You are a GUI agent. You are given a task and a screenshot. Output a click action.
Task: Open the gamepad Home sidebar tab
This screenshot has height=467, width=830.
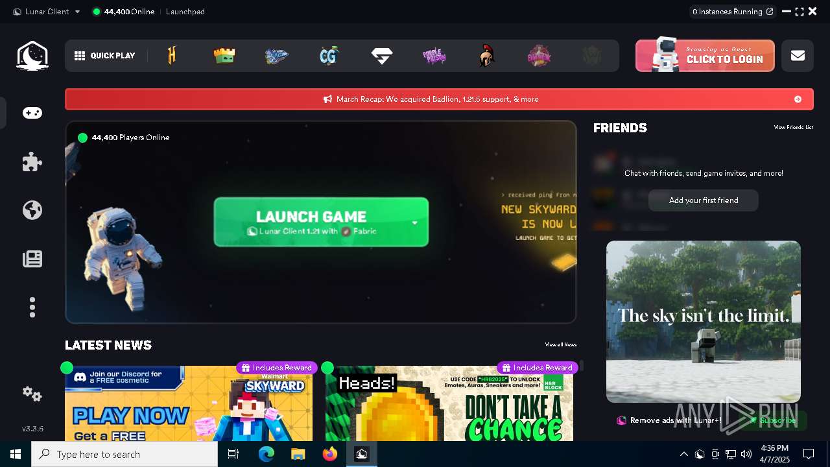(x=32, y=113)
